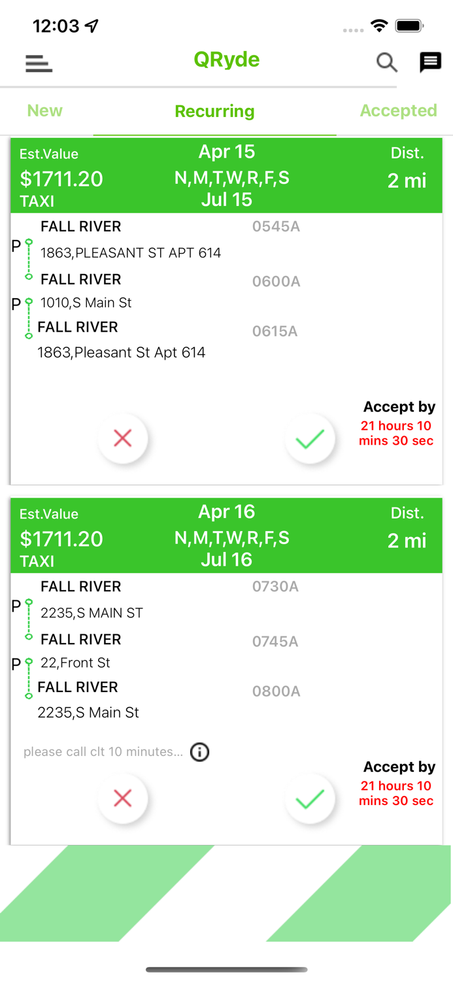Expand the Apr 16 trip card header
The image size is (453, 981).
(x=226, y=536)
